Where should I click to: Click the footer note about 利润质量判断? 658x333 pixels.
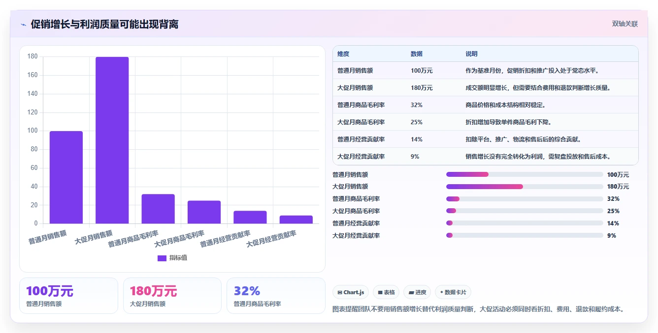pos(479,309)
